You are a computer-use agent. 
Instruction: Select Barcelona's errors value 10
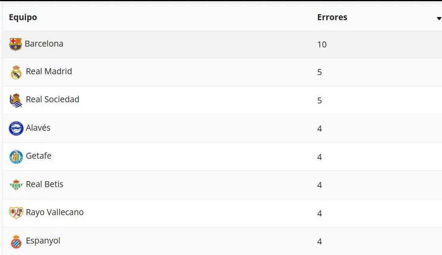coord(322,45)
